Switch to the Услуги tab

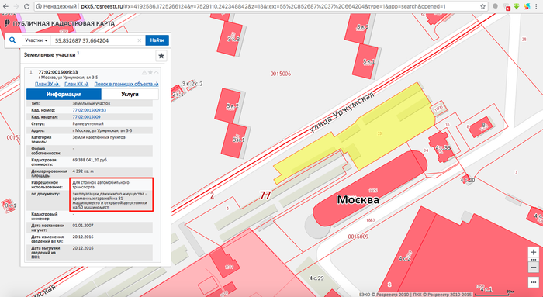click(130, 94)
